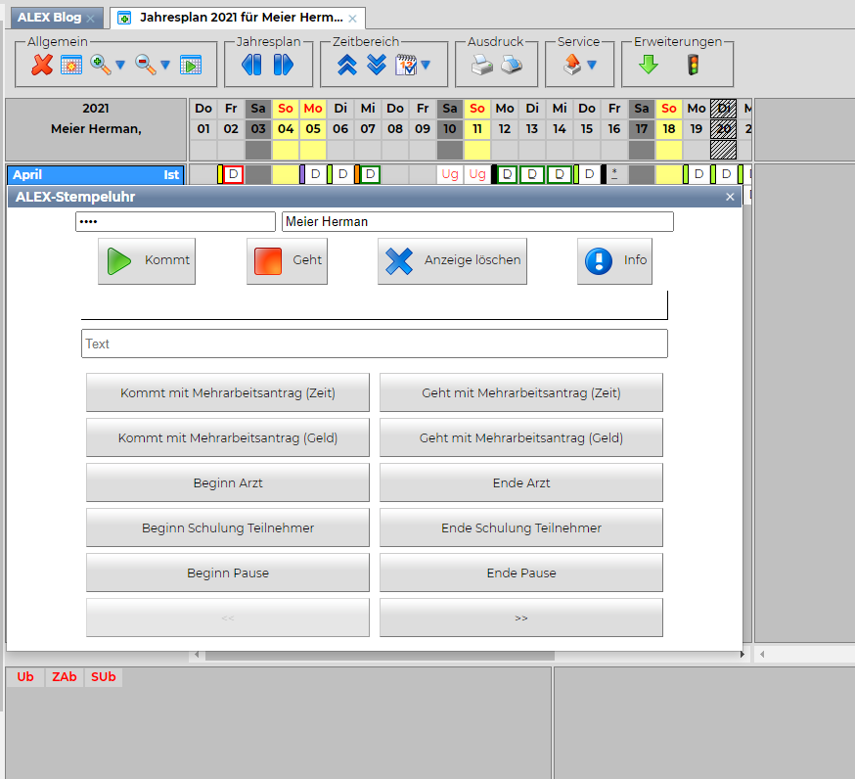Click the Beginn Pause button

coord(227,573)
